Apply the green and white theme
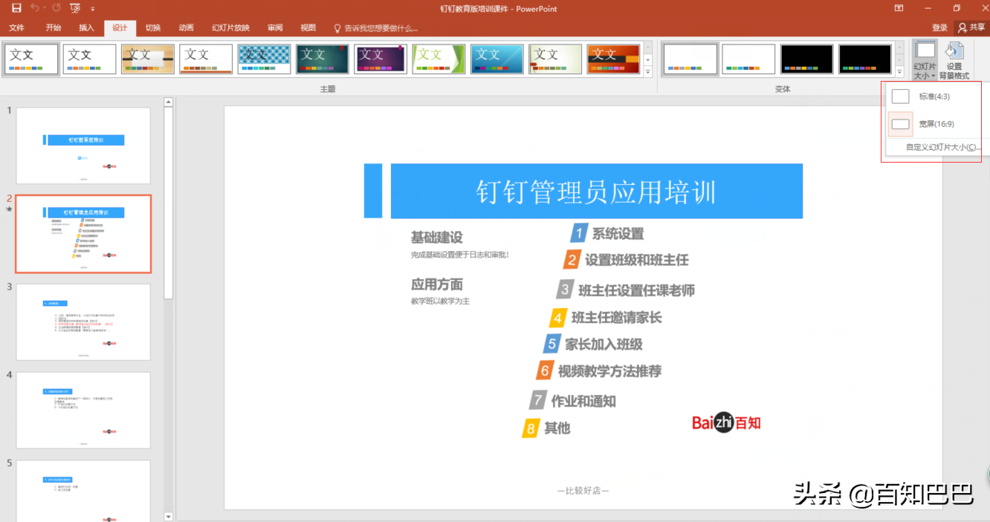The image size is (990, 522). click(439, 59)
